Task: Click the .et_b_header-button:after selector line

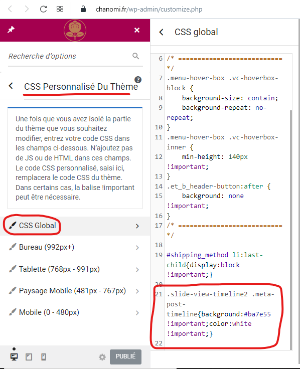Action: coord(219,187)
